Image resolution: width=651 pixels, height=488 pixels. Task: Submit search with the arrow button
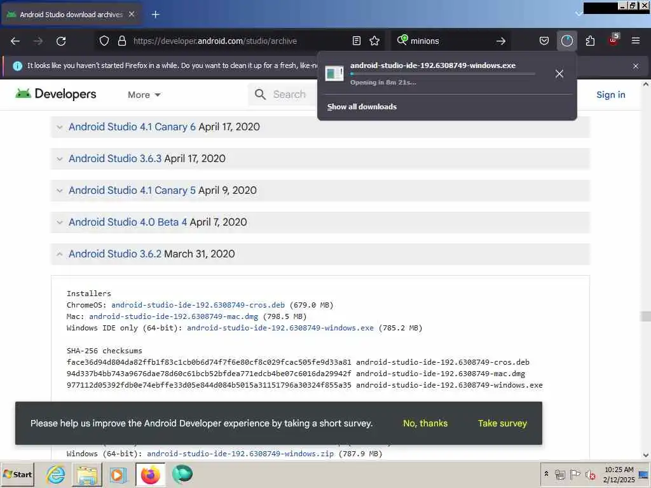pos(501,41)
